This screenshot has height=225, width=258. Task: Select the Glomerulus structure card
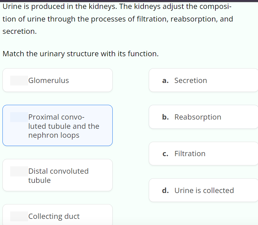pos(57,80)
